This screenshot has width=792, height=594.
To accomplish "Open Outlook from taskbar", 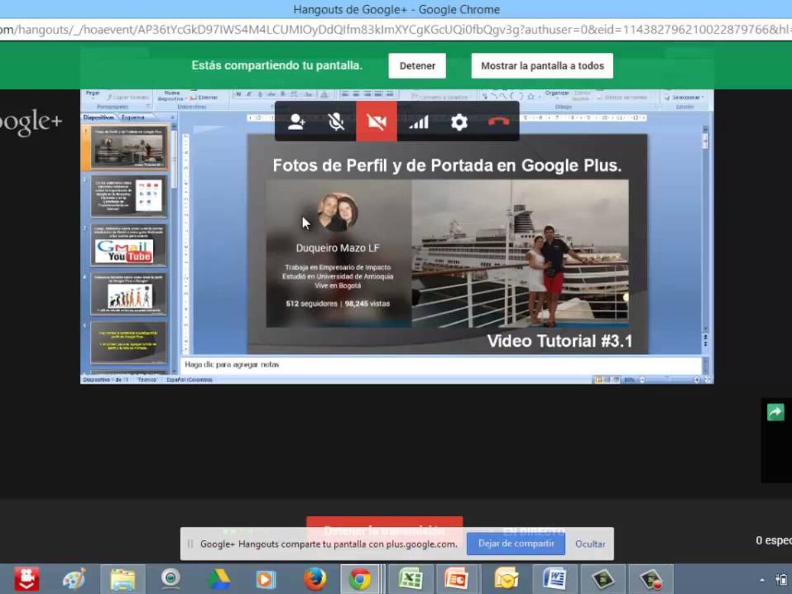I will tap(506, 579).
